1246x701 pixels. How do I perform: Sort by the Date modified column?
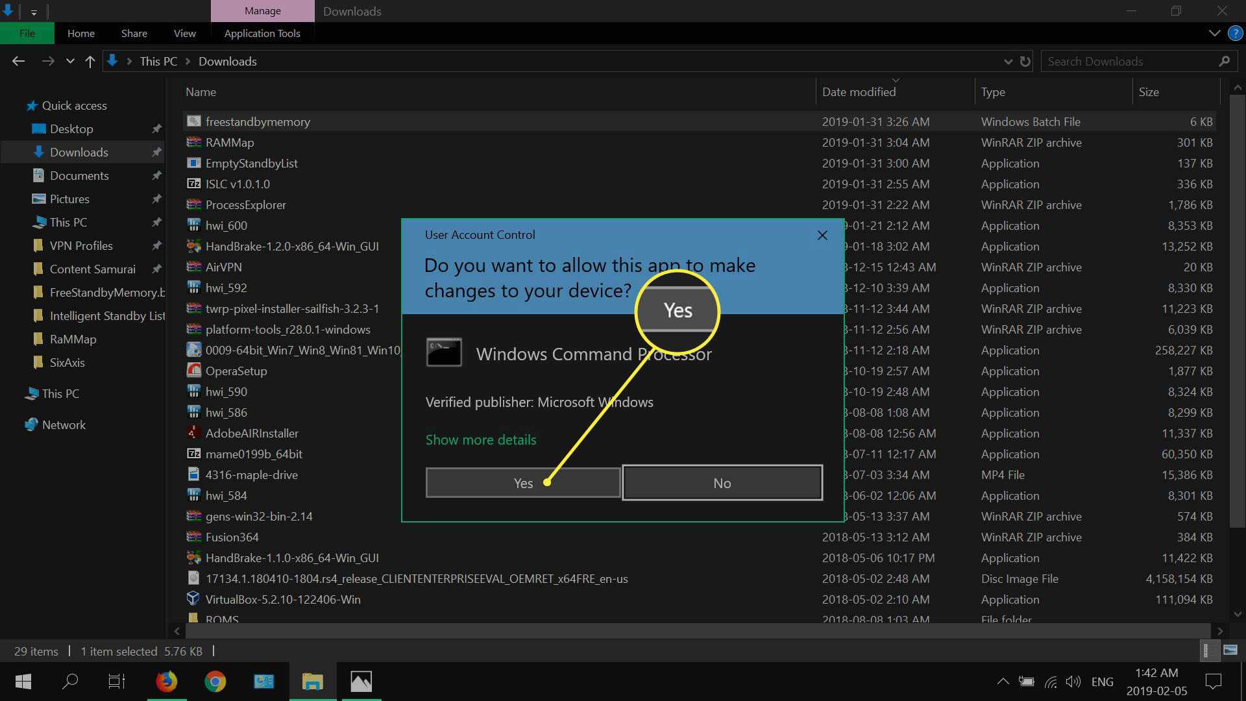[x=859, y=92]
